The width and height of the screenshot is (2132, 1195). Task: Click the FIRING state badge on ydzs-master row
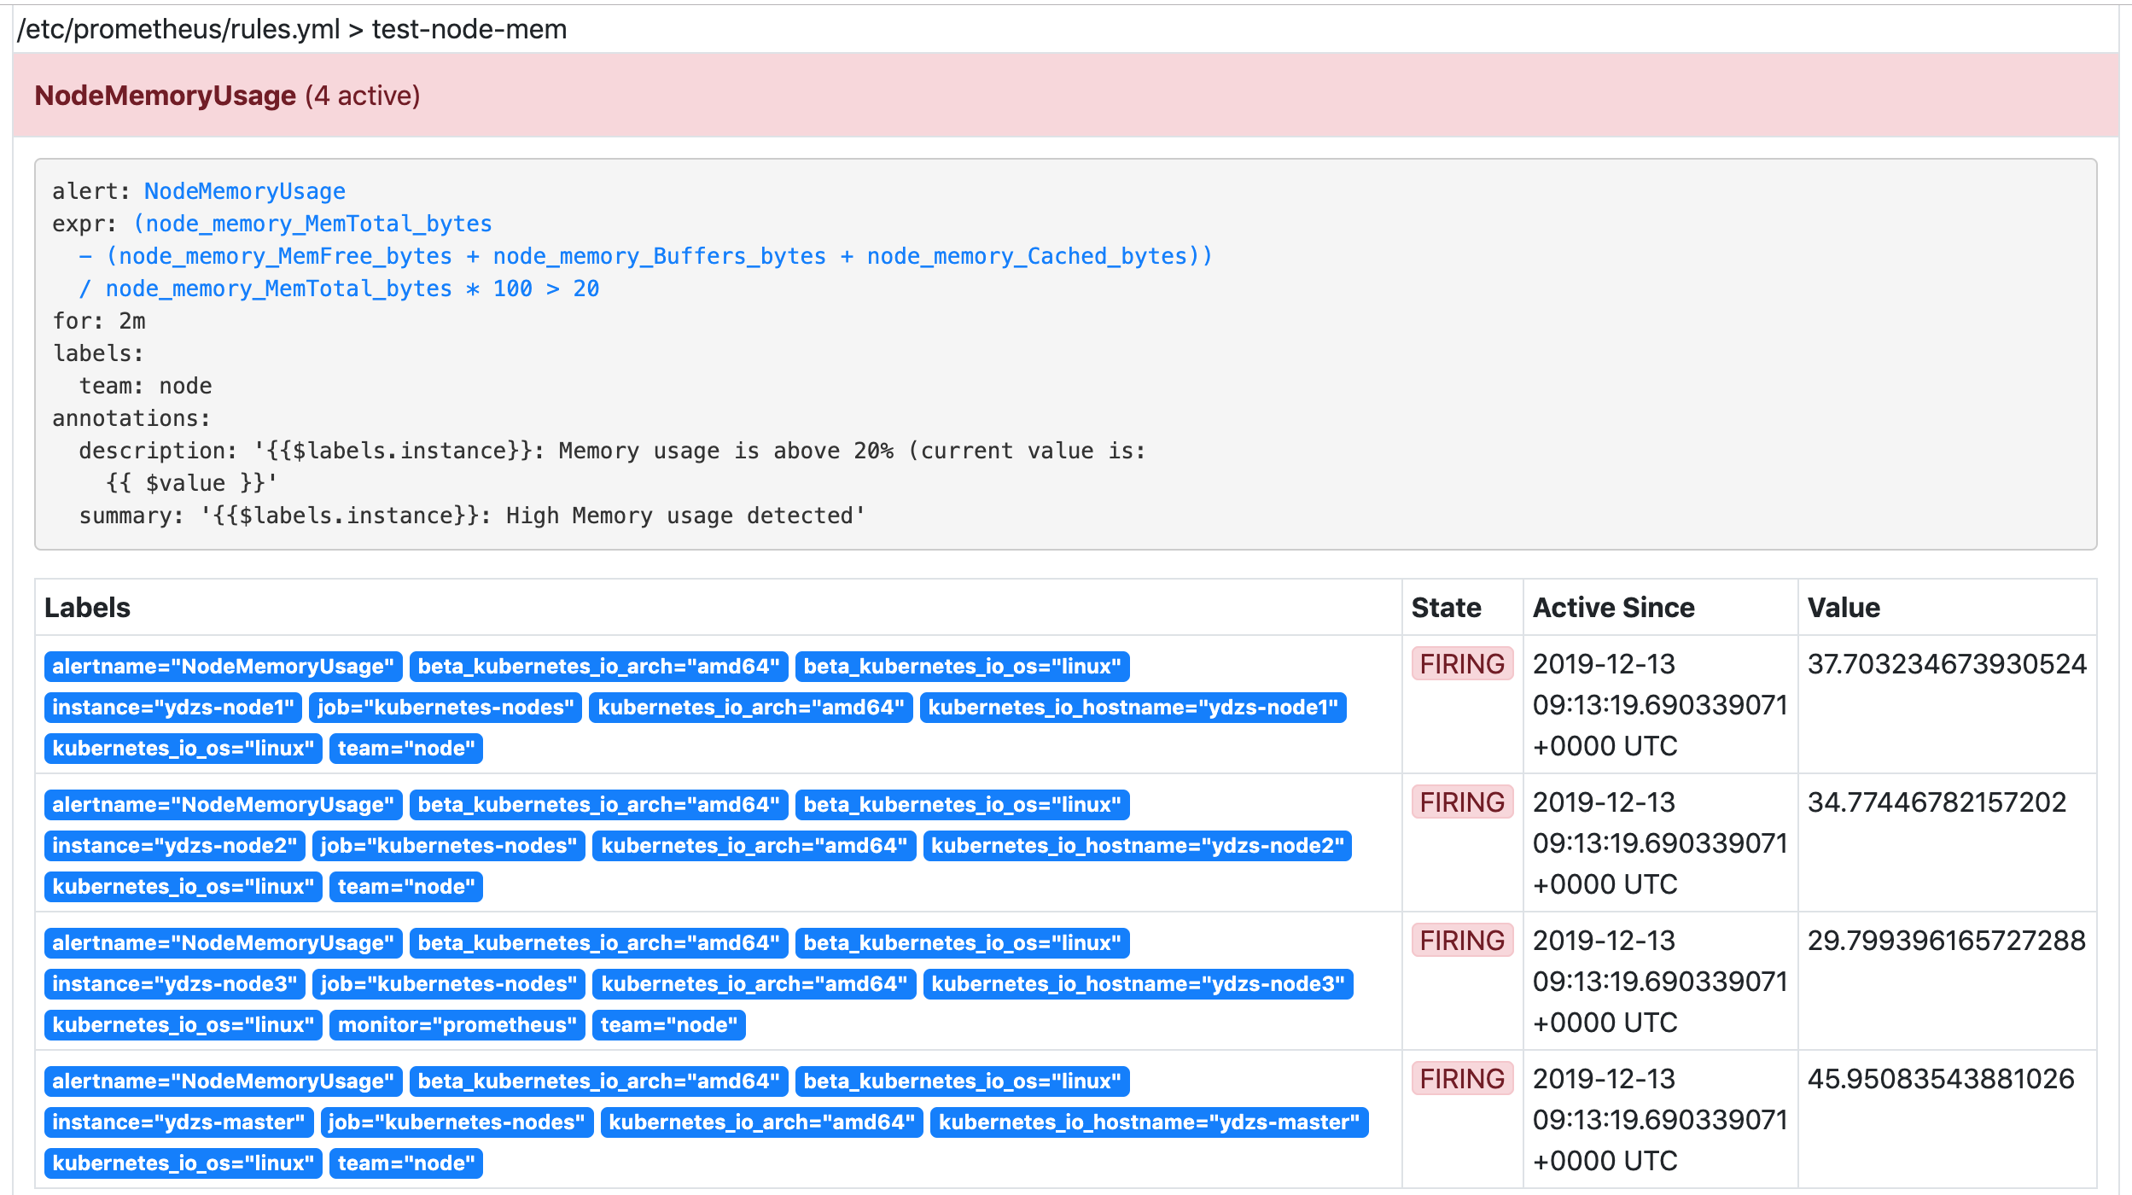(1462, 1078)
